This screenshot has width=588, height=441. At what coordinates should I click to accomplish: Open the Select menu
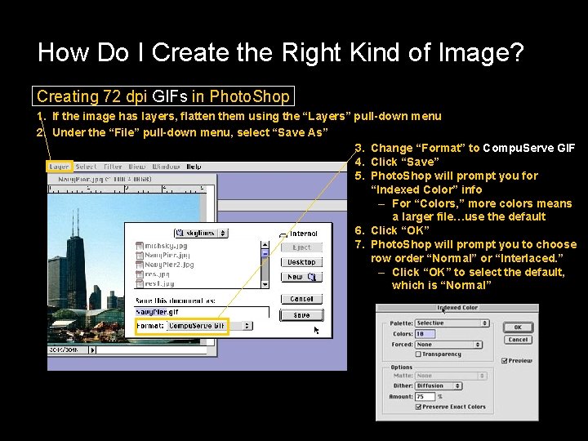click(x=86, y=167)
